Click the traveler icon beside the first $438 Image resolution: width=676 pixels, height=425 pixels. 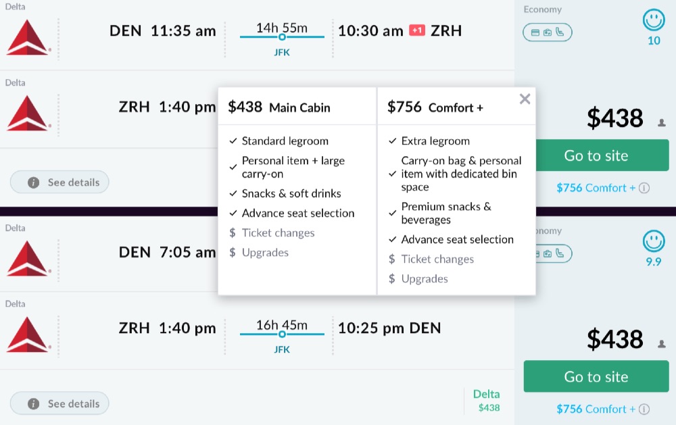[661, 123]
